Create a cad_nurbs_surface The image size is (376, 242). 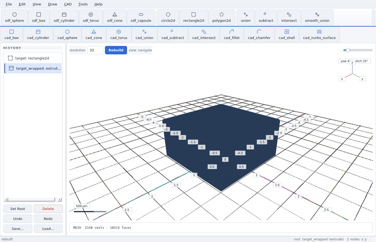click(319, 35)
